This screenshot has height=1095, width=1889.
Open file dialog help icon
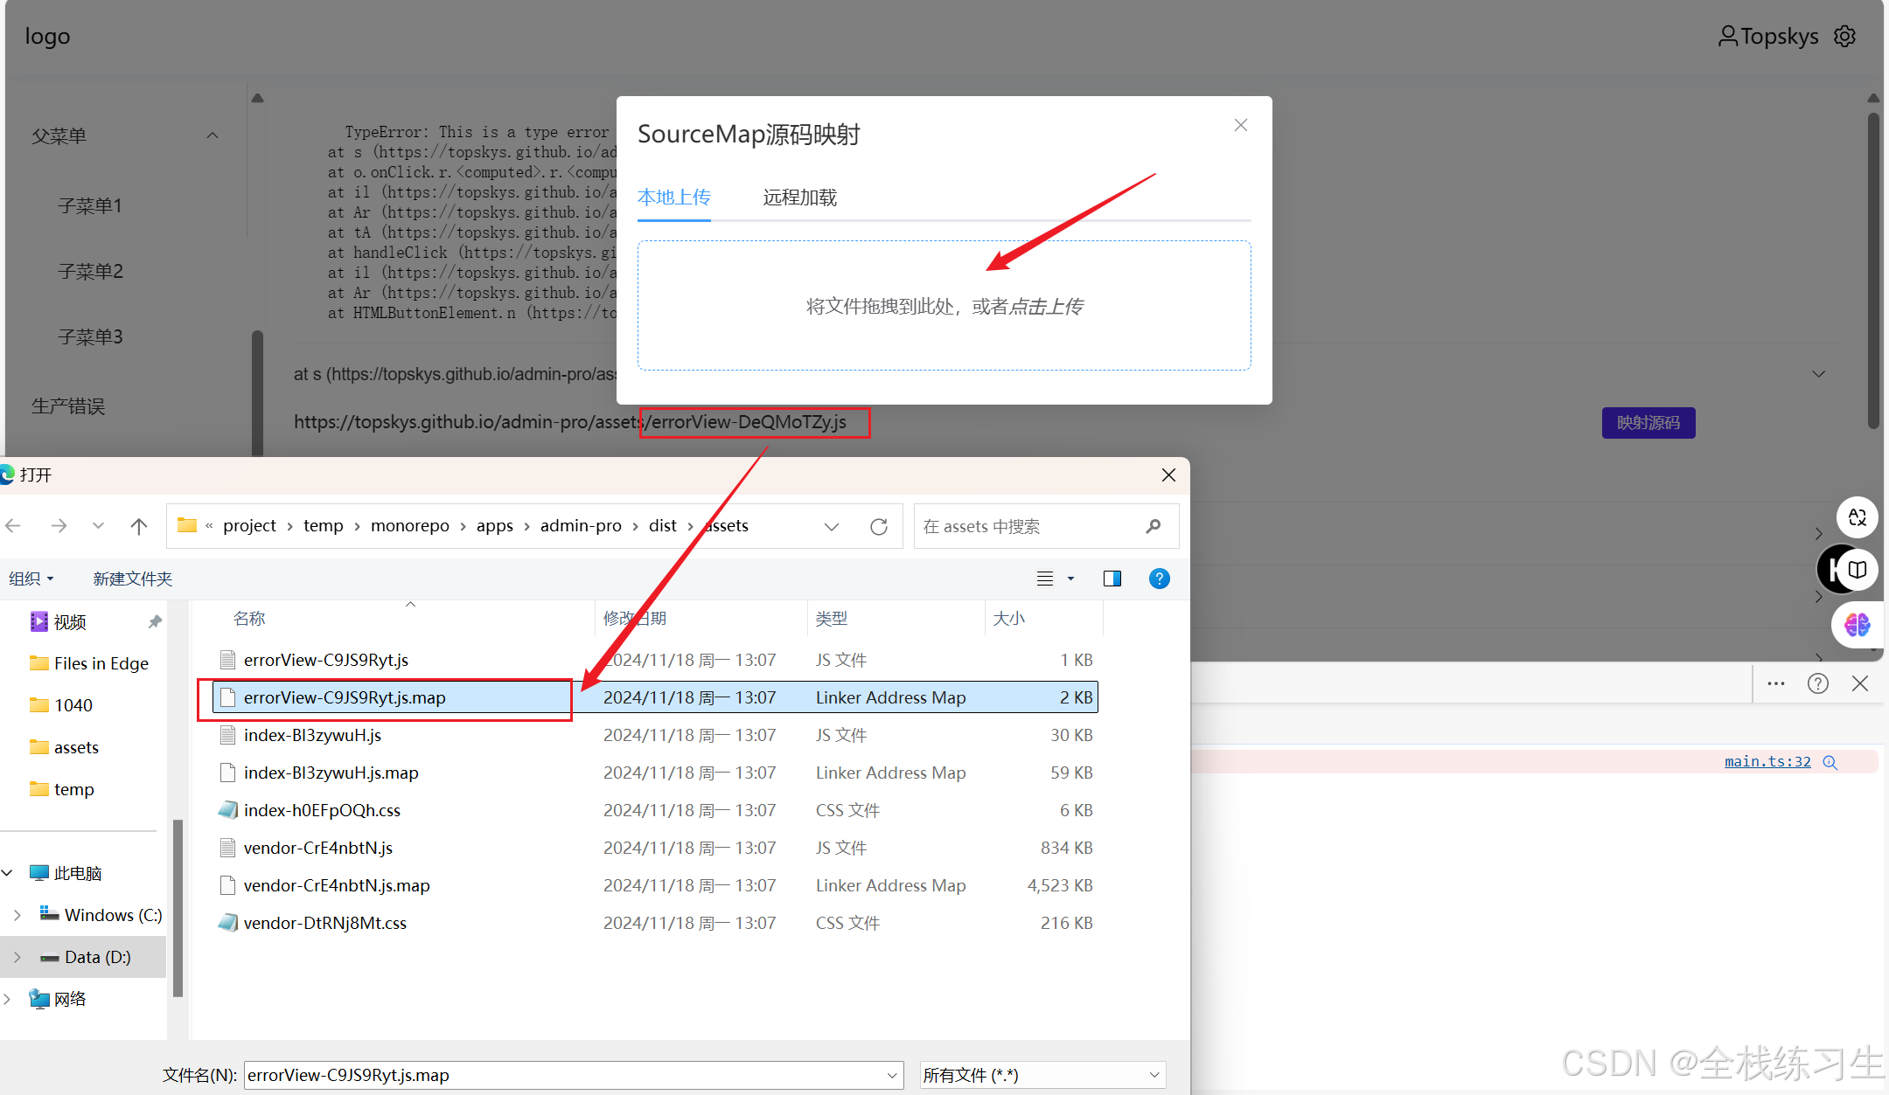pos(1159,579)
